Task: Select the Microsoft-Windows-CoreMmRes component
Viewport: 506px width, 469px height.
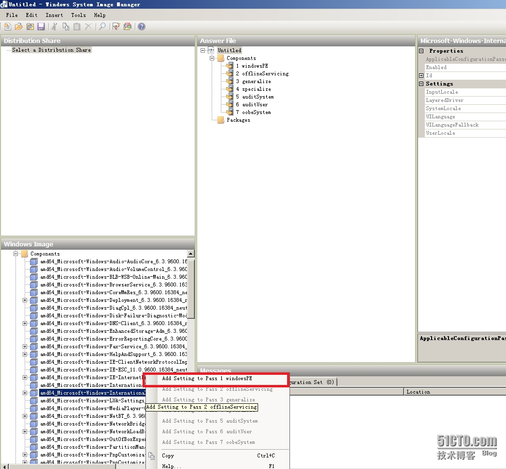Action: (114, 293)
